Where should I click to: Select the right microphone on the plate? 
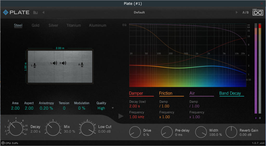pyautogui.click(x=82, y=65)
